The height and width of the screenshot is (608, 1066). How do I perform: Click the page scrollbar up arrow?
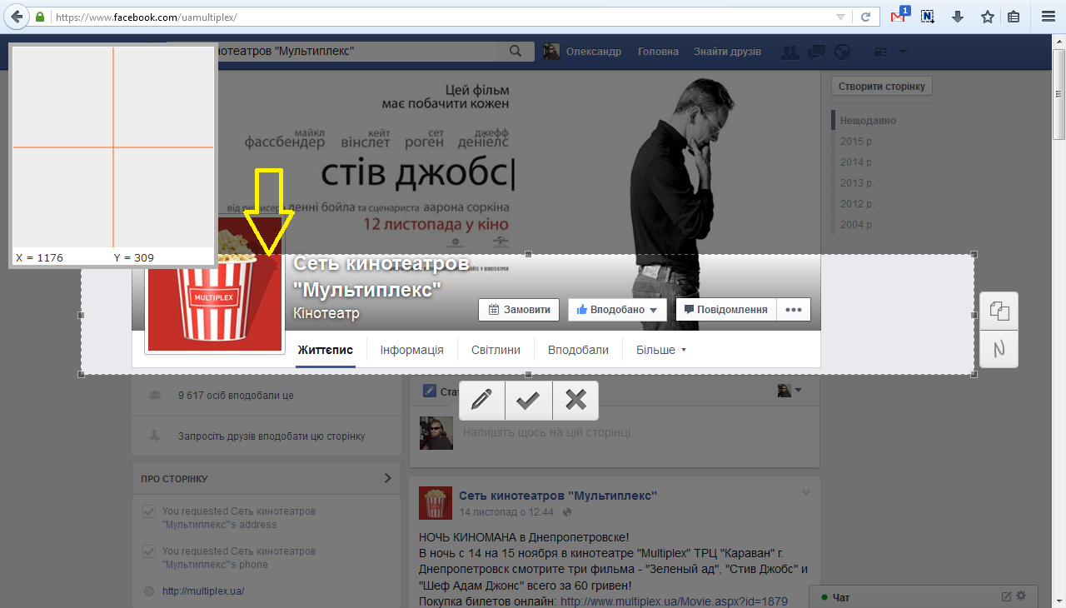coord(1059,41)
